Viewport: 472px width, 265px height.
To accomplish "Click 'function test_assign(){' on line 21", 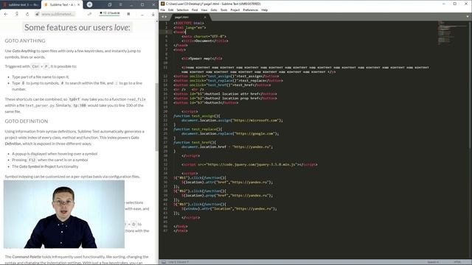I will 197,116.
